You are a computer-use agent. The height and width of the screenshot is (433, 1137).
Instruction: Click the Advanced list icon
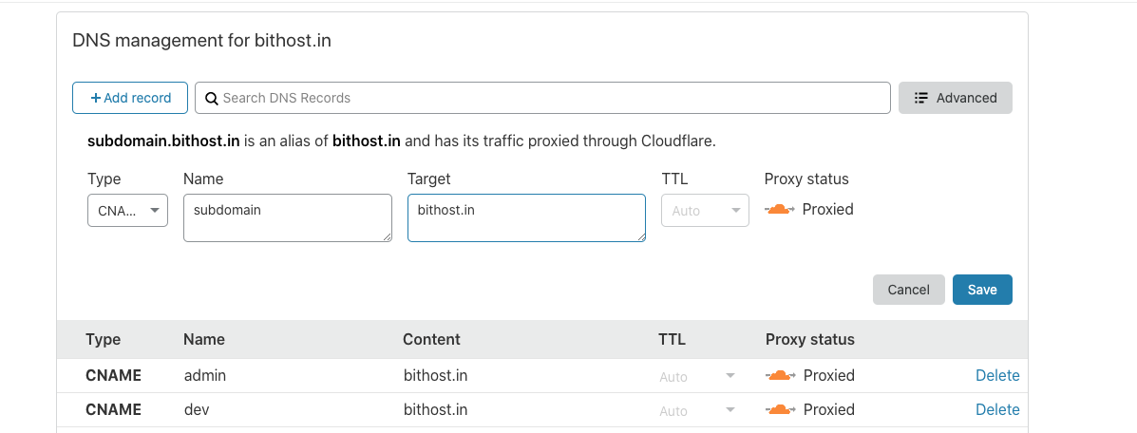921,98
